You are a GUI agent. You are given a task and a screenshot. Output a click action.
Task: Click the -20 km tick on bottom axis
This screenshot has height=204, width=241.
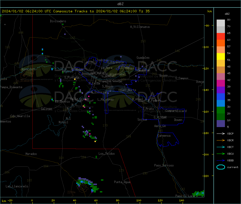tap(10, 200)
